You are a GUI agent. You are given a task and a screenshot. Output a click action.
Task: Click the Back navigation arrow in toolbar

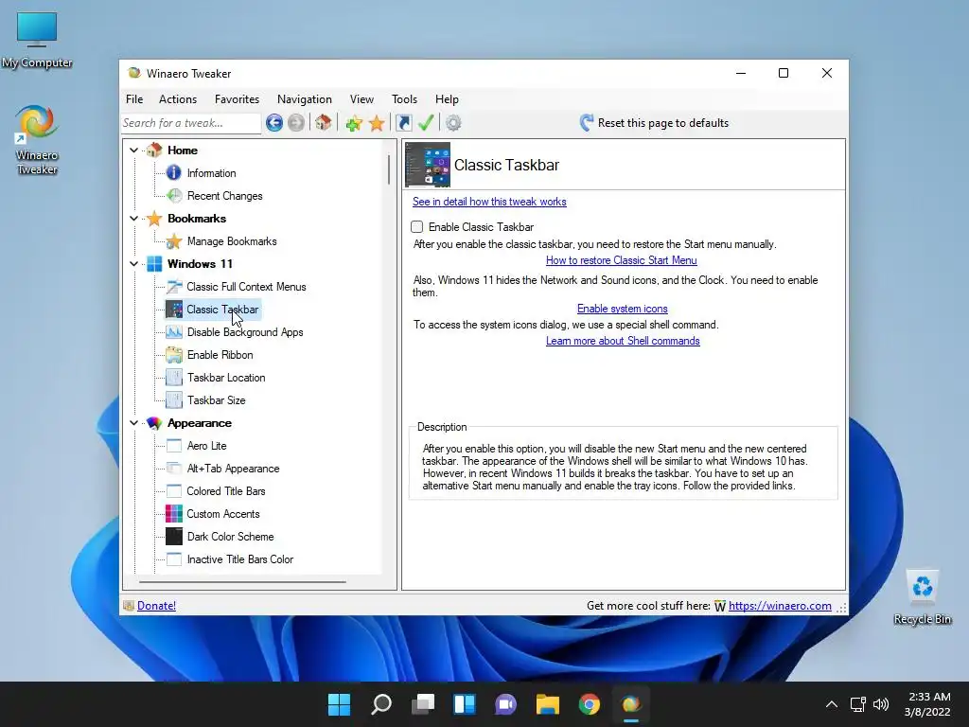pos(274,123)
